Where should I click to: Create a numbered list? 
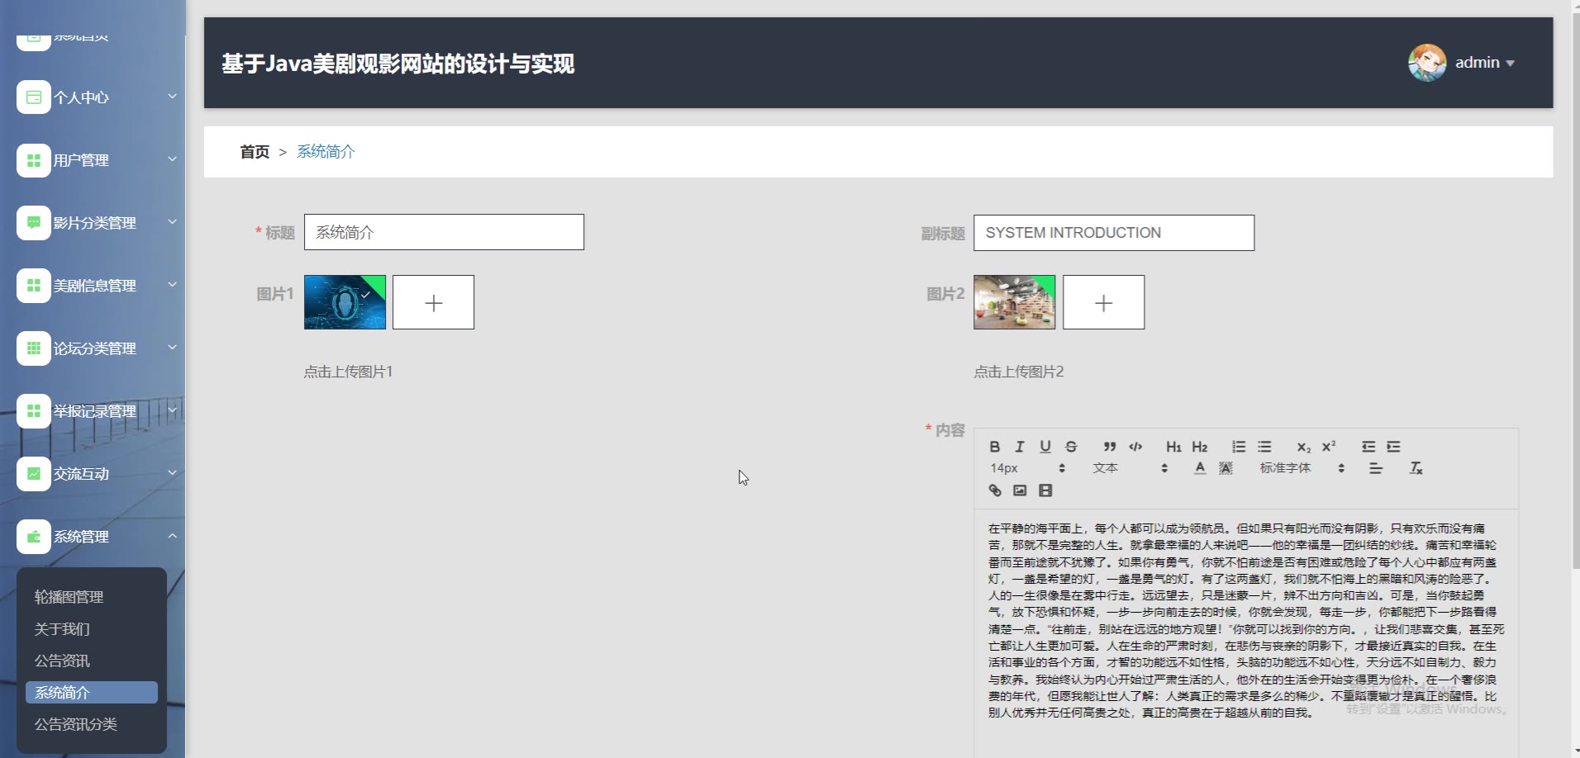(1239, 447)
